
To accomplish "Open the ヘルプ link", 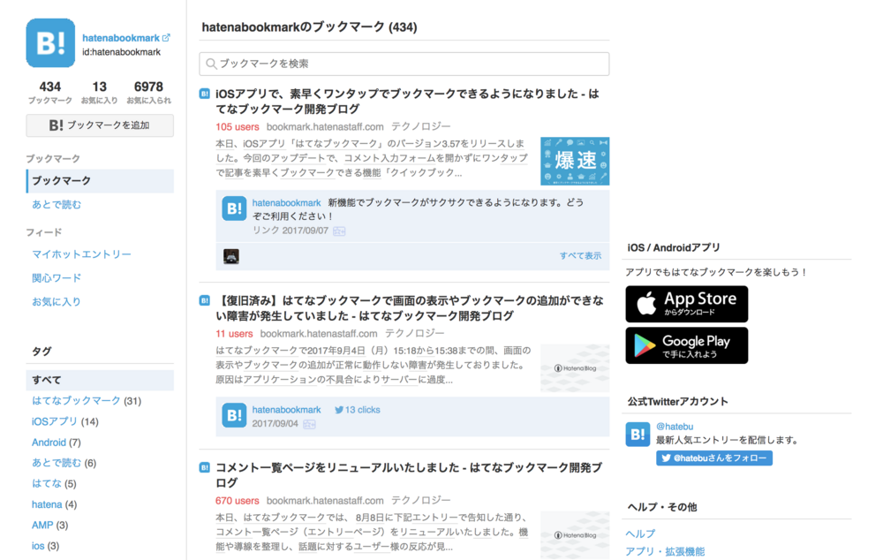I will pos(640,534).
